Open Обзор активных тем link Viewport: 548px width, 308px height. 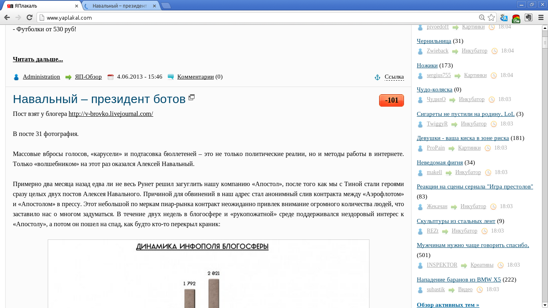click(x=448, y=305)
